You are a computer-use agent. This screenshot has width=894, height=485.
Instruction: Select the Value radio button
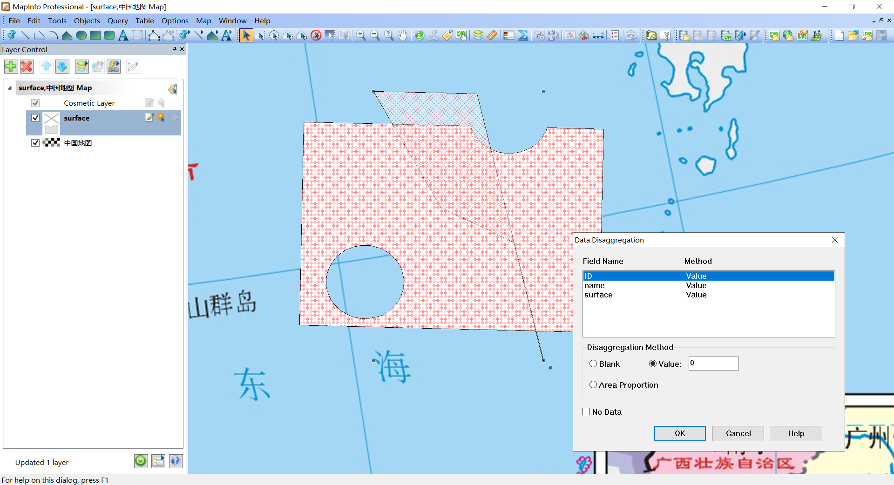(x=653, y=364)
